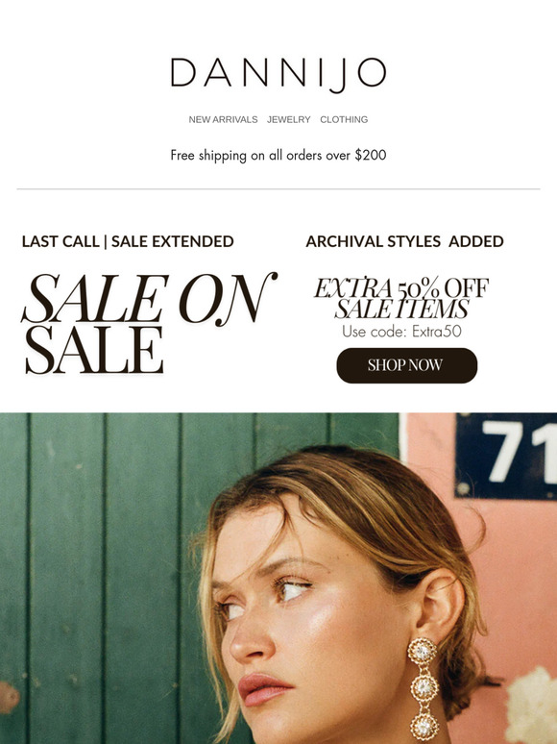Open the DANNIJO logo homepage link
557x744 pixels.
[x=278, y=74]
